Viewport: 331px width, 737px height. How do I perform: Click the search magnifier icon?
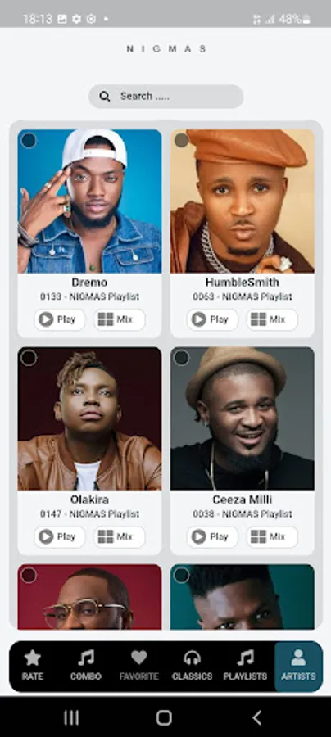tap(105, 97)
